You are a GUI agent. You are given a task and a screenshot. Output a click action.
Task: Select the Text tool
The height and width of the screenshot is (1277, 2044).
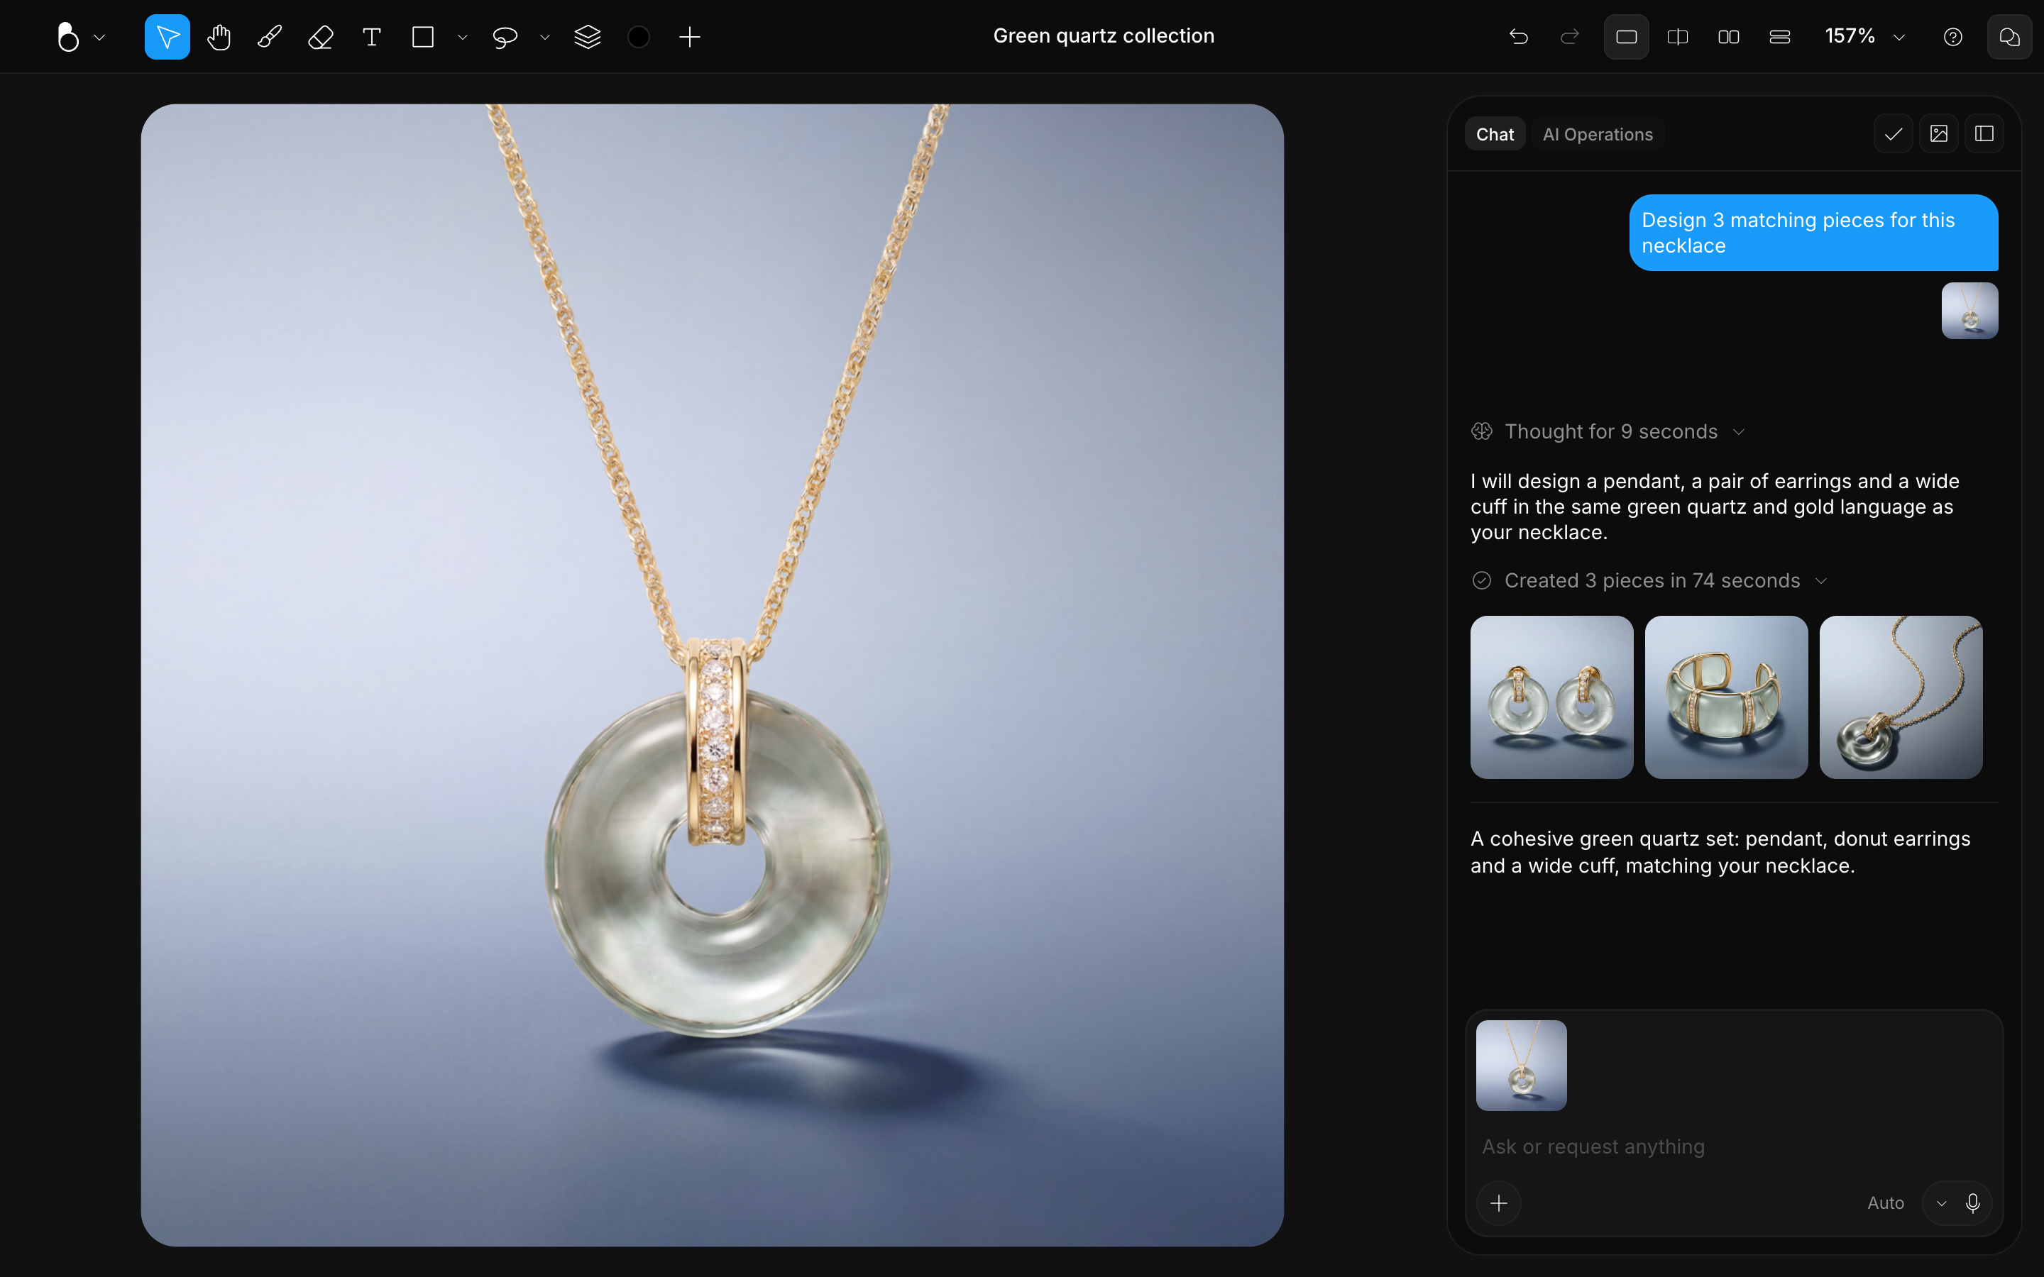pyautogui.click(x=372, y=36)
